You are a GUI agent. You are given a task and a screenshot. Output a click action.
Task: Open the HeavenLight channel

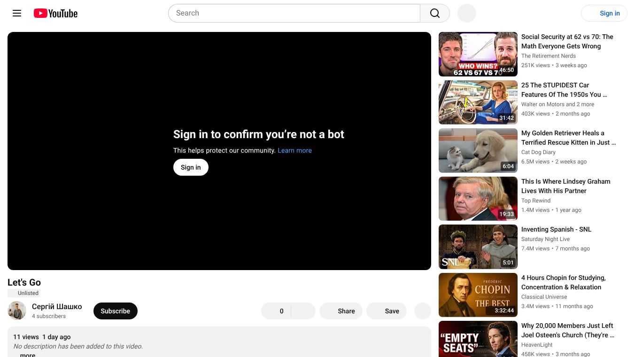(537, 345)
